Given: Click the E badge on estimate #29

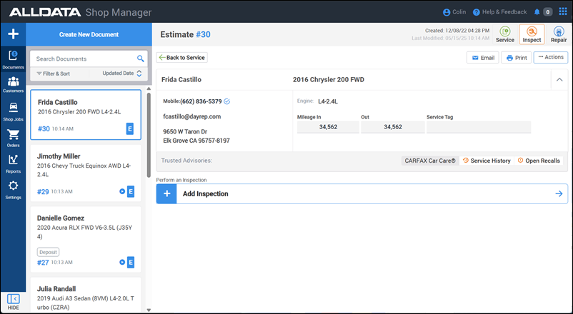Looking at the screenshot, I should 131,191.
